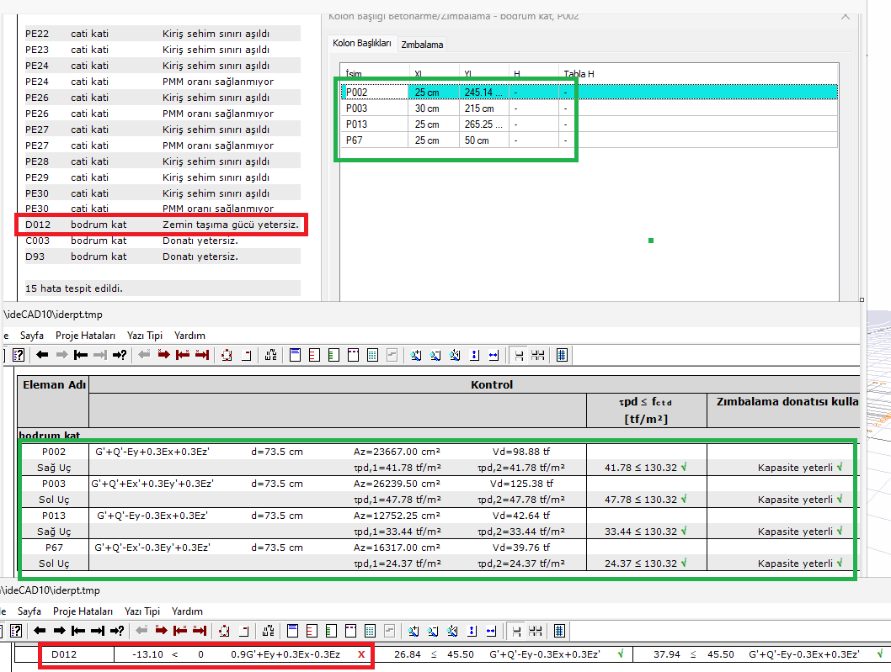This screenshot has height=672, width=891.
Task: Click teal grid table icon, upper report
Action: [x=372, y=355]
